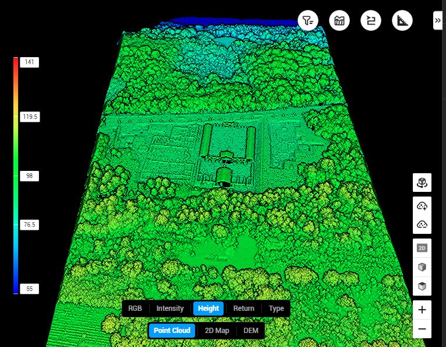Screen dimensions: 446x347
Task: Zoom out with the minus button
Action: pos(422,329)
